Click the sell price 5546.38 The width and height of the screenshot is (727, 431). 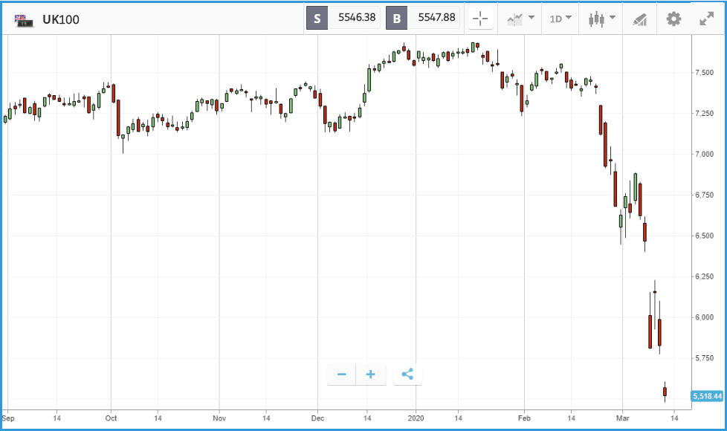pos(357,18)
